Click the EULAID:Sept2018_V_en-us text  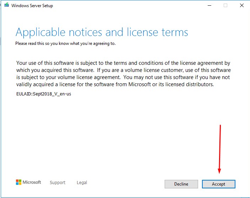tap(44, 94)
